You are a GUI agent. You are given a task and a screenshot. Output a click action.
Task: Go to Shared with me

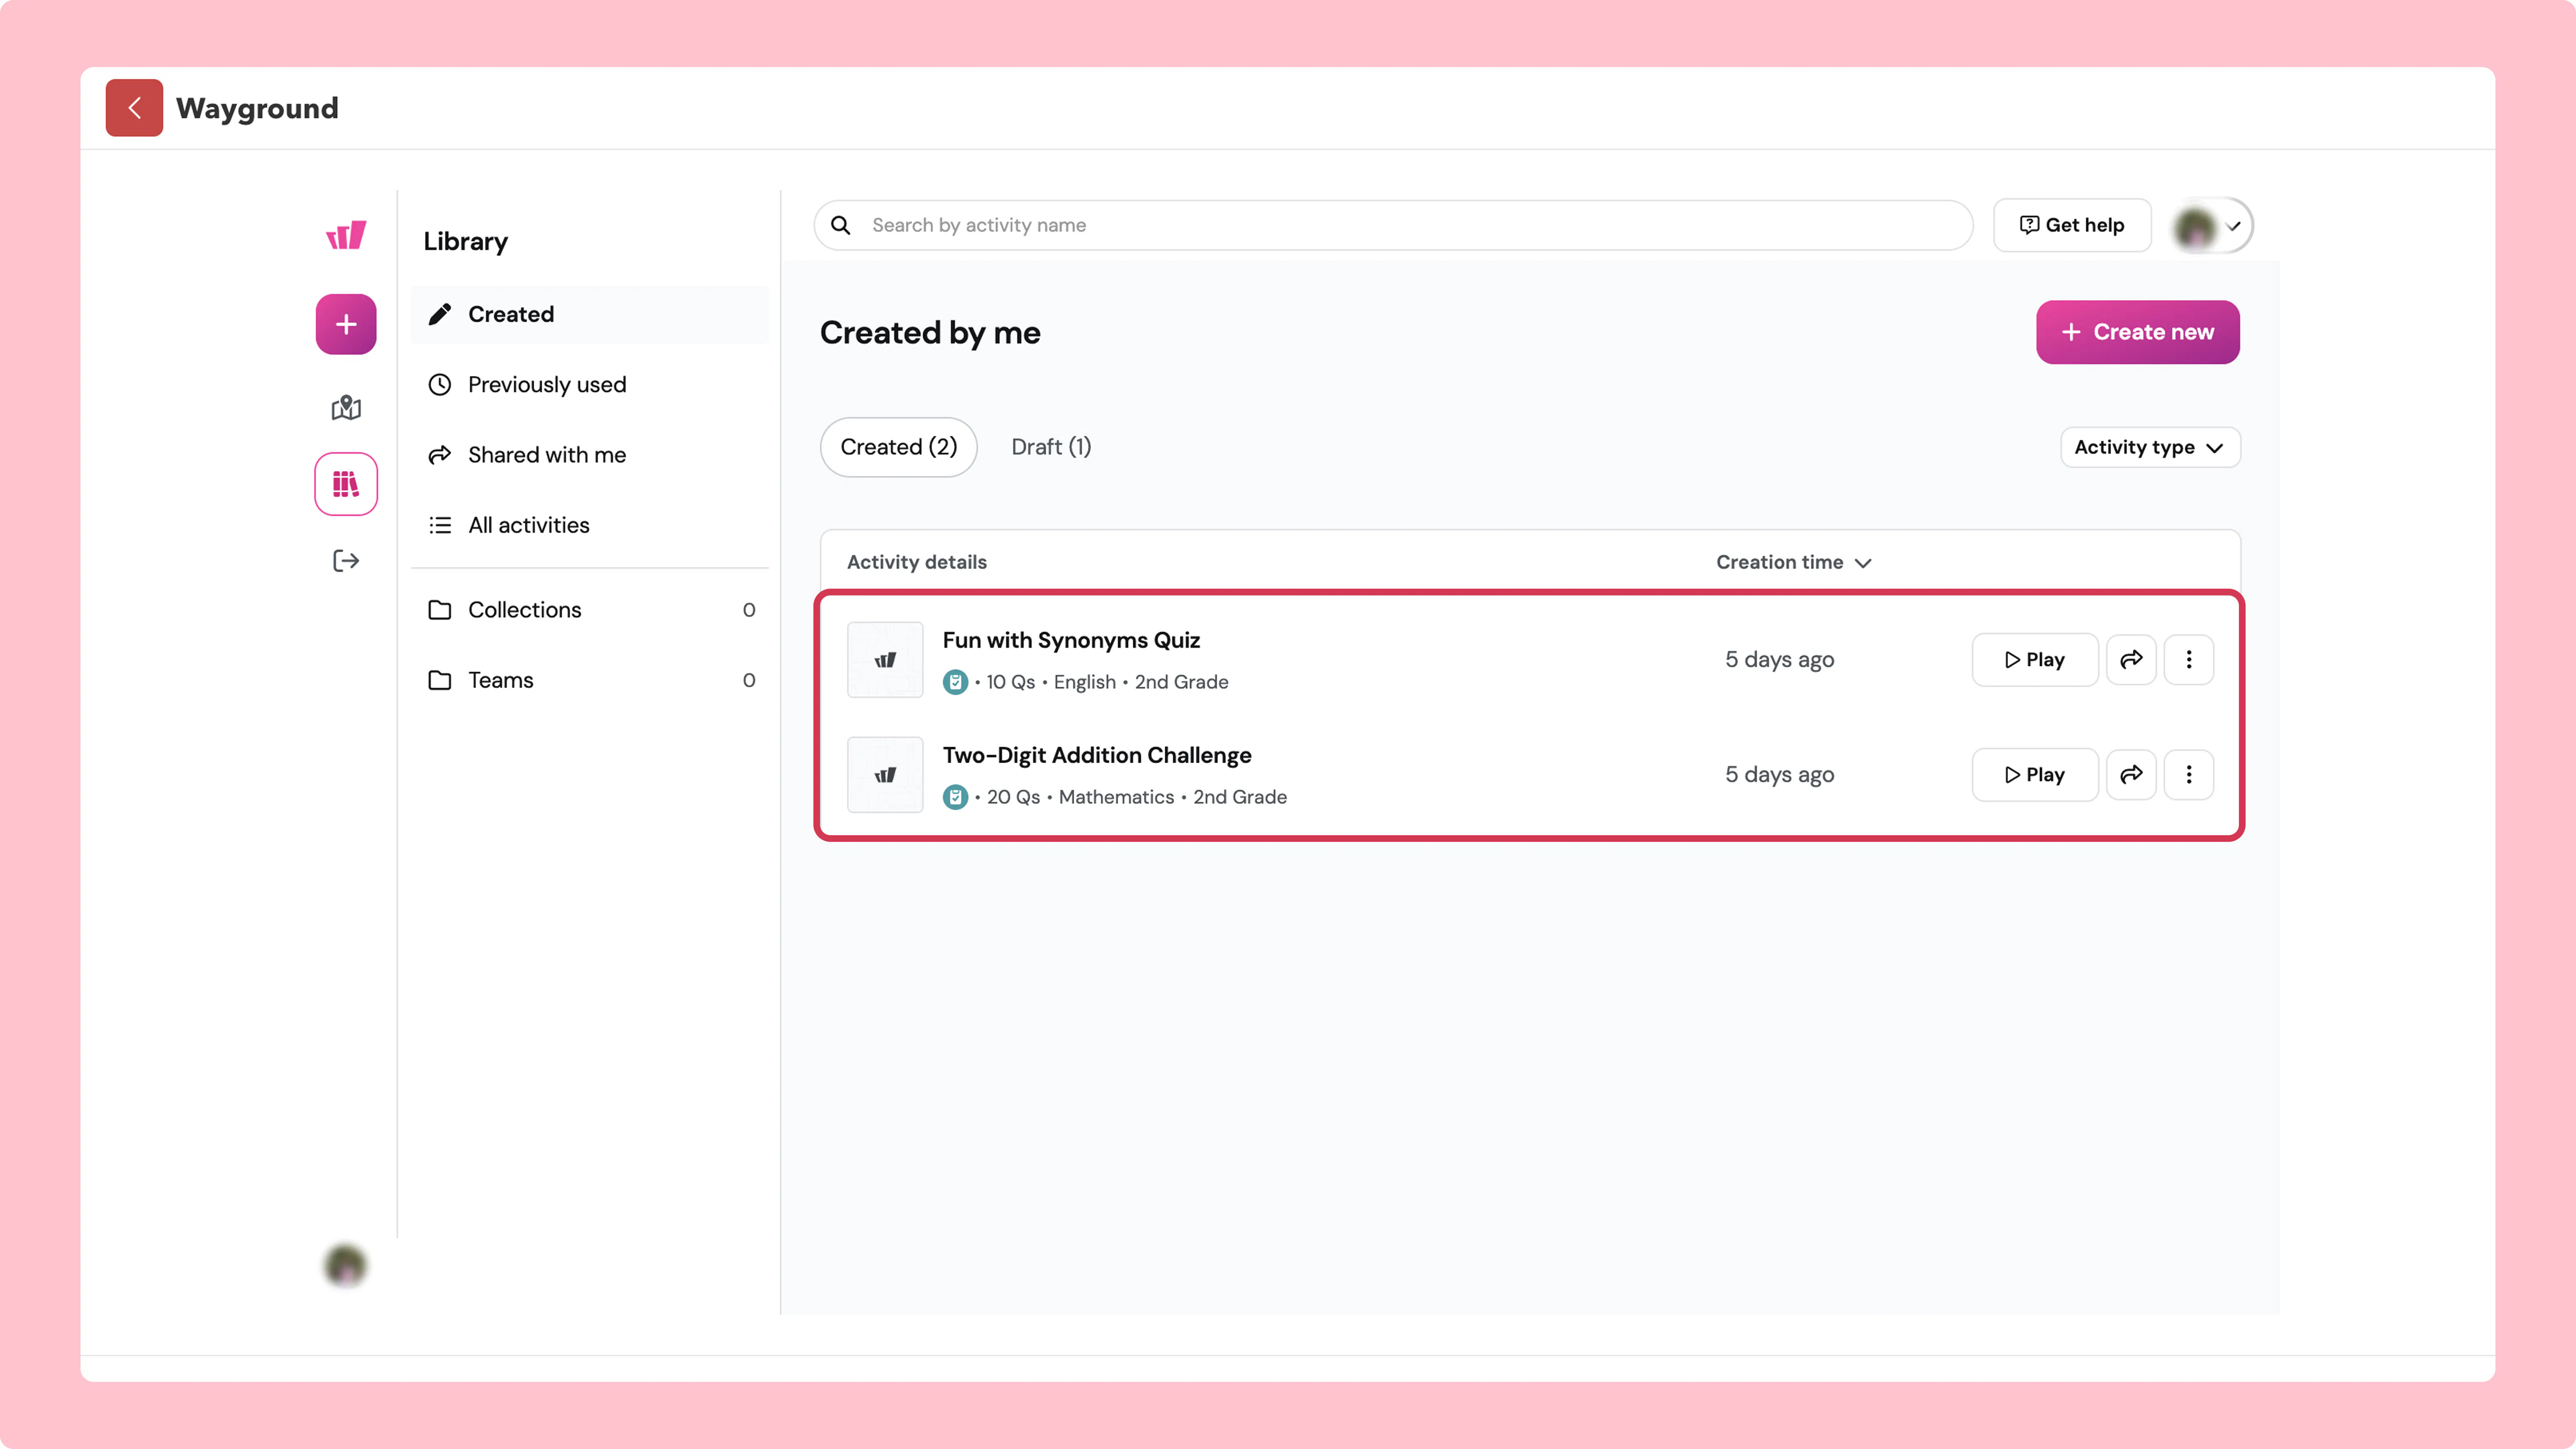pos(590,455)
